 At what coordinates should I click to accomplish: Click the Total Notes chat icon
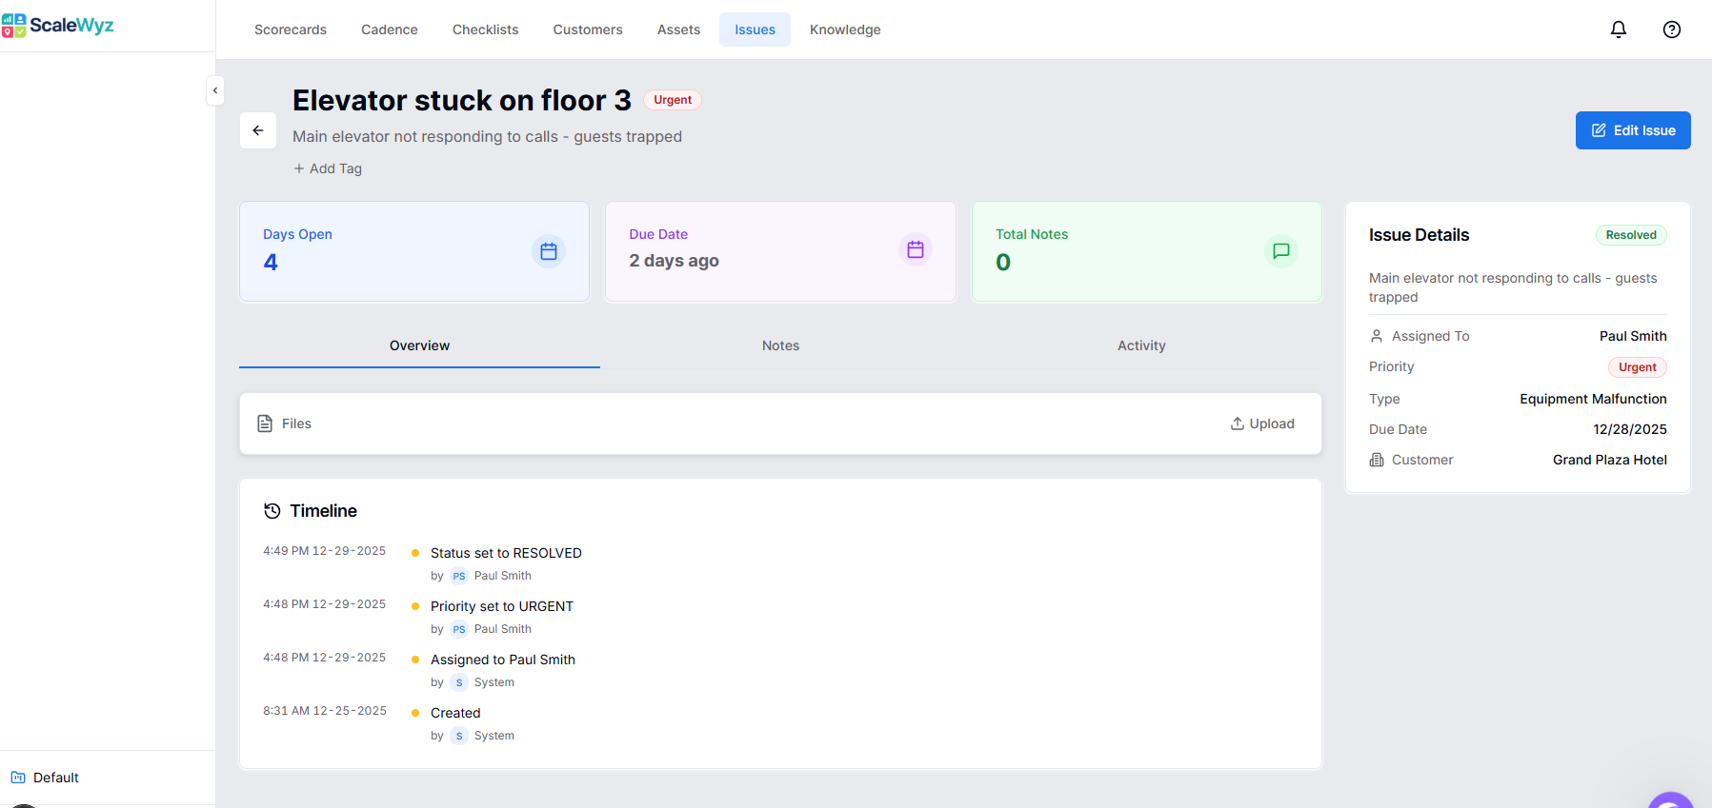click(1280, 251)
